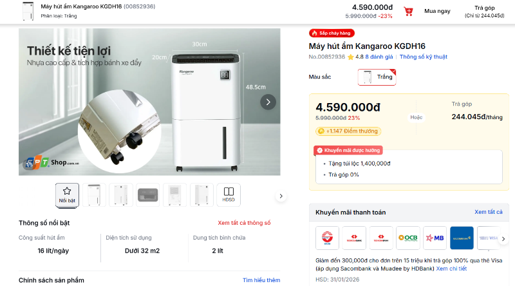Select the MB bank promotion logo

pyautogui.click(x=435, y=238)
